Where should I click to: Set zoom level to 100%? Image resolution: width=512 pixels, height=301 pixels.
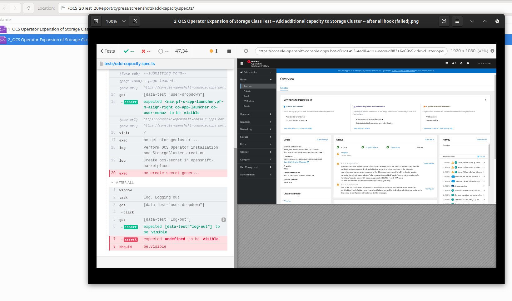pos(111,21)
